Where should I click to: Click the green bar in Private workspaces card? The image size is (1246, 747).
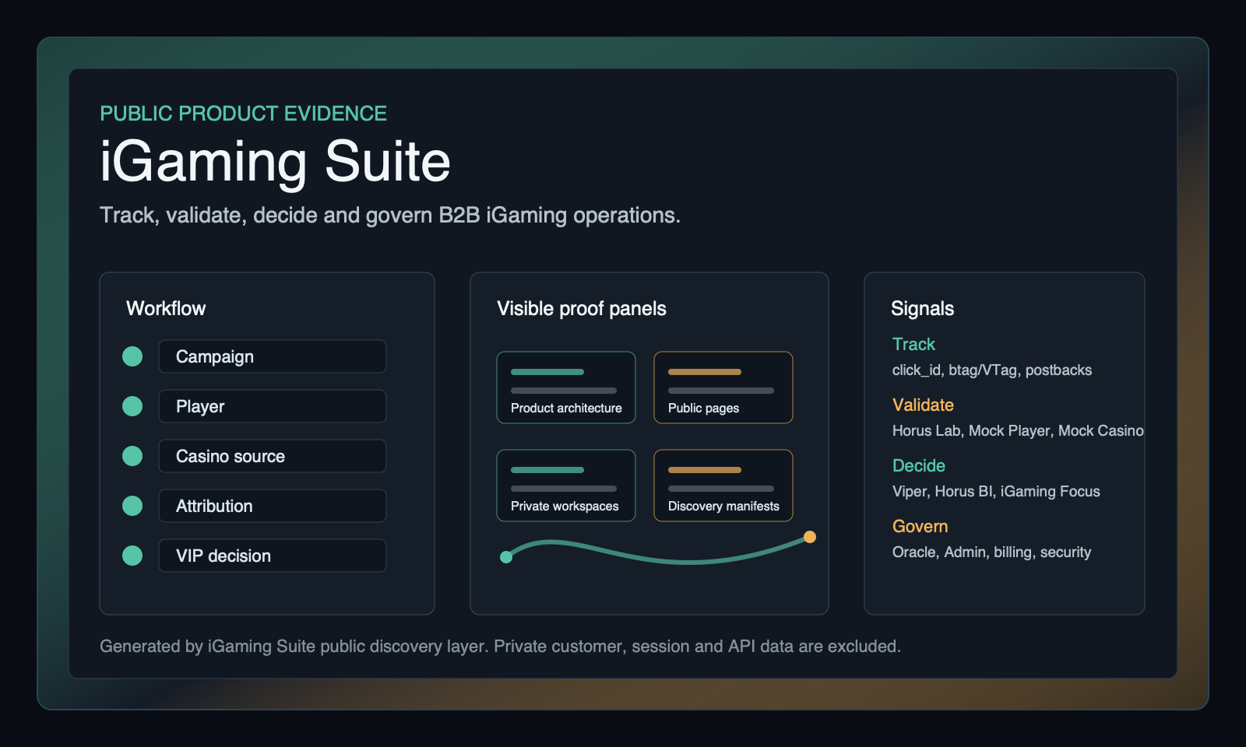[x=547, y=470]
